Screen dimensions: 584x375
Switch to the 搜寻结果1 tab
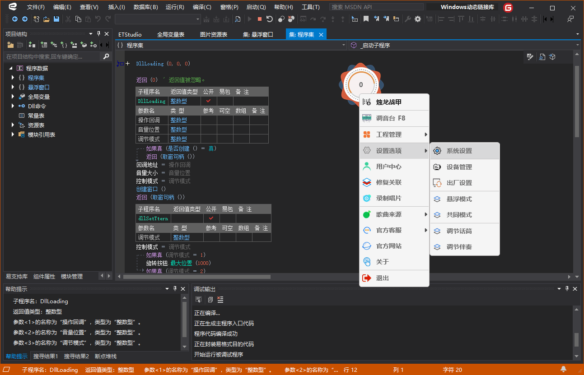(x=46, y=356)
